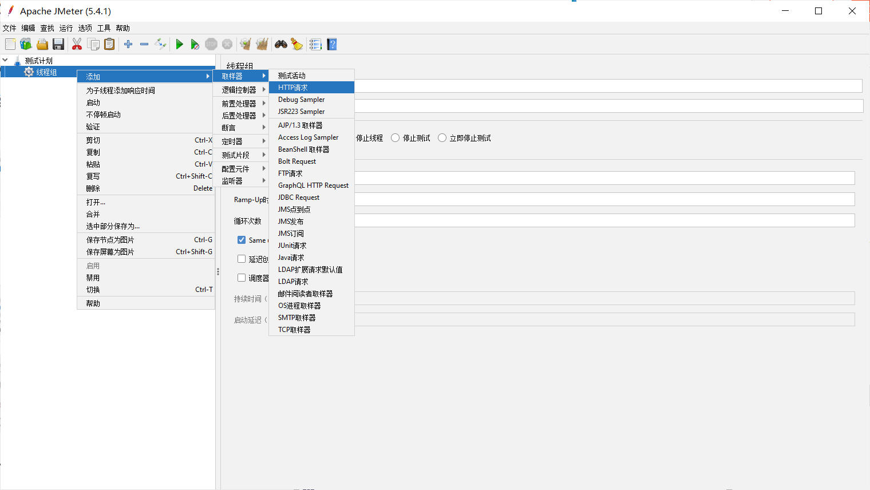Open the 选项 menu

pos(85,28)
